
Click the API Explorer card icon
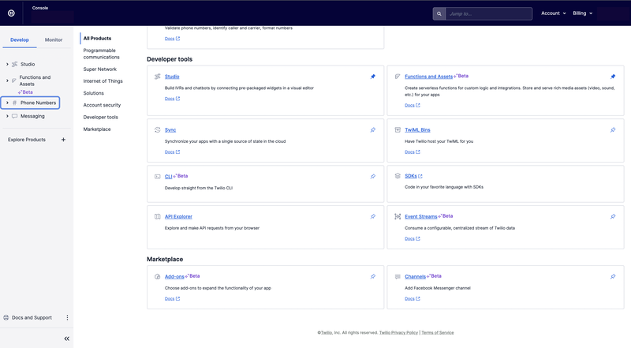point(157,217)
